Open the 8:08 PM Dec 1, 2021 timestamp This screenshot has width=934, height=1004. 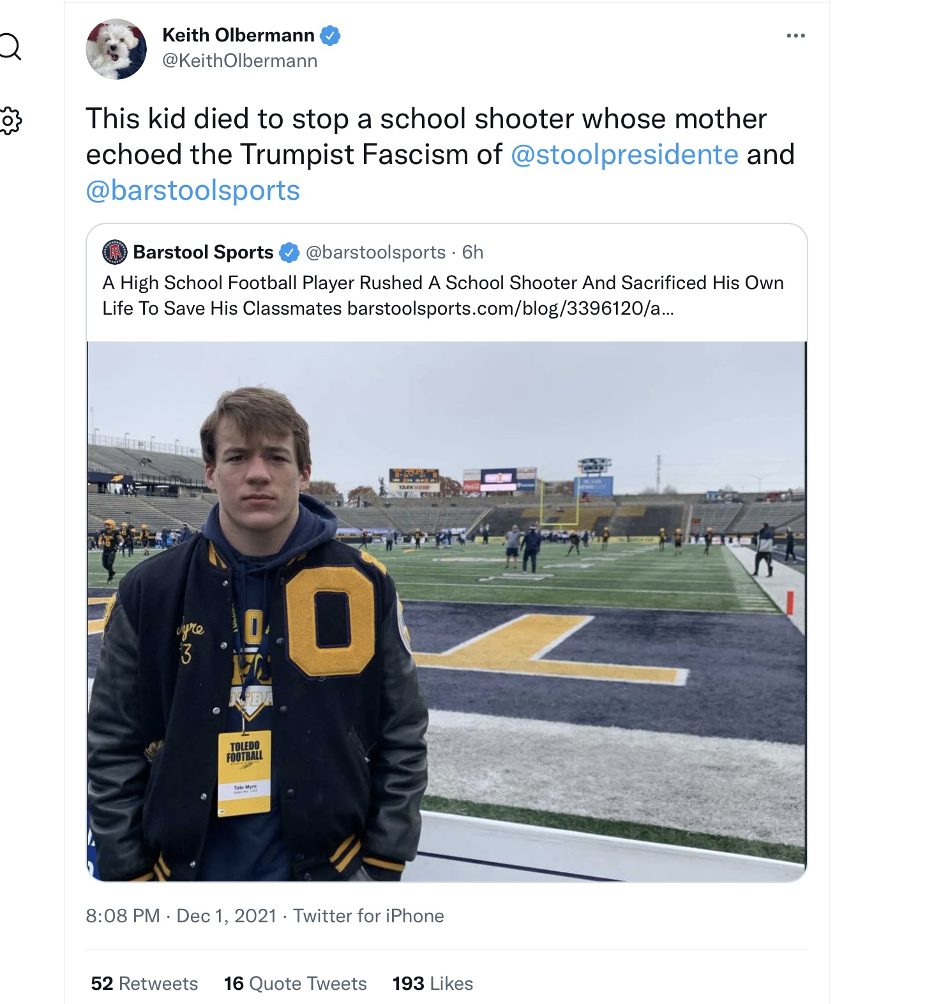181,916
